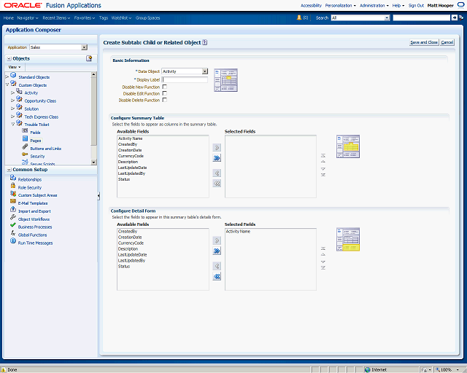Select Activity Name in Summary Available Fields
Screen dimensions: 467x373
tap(131, 138)
